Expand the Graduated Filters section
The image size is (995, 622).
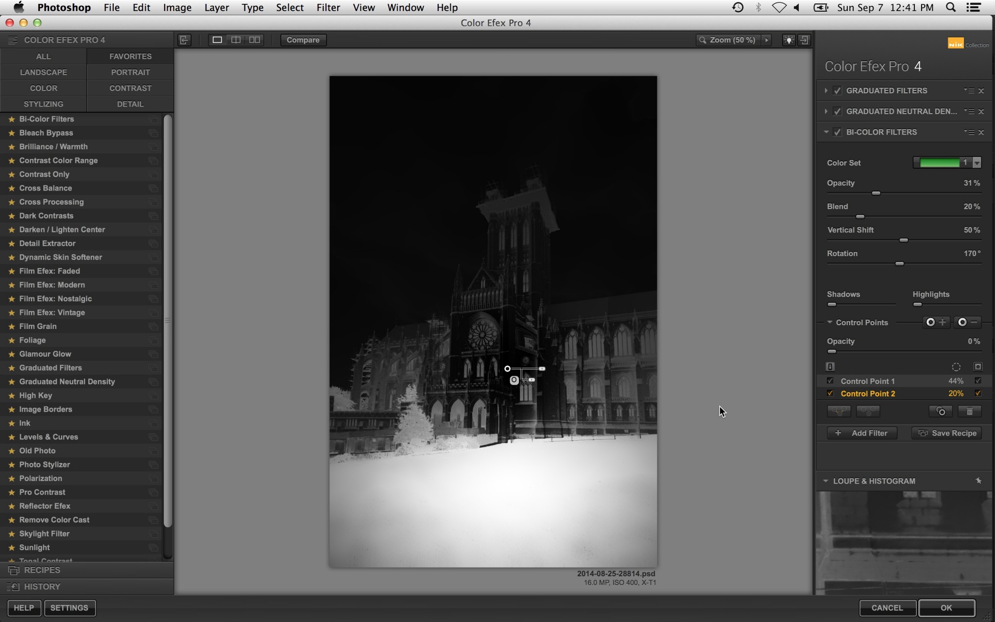tap(826, 91)
